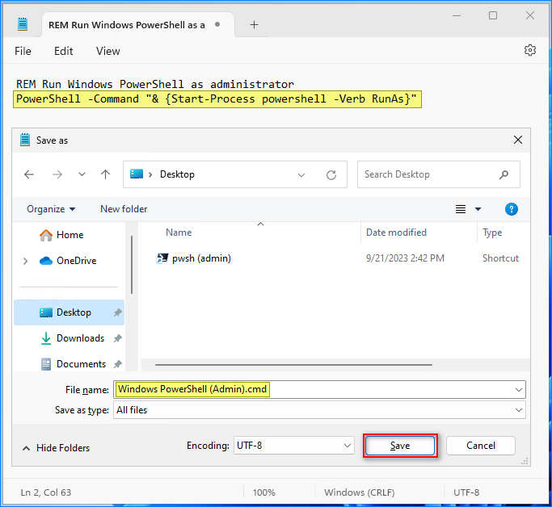Click the Notepad app icon in title bar

click(x=23, y=24)
